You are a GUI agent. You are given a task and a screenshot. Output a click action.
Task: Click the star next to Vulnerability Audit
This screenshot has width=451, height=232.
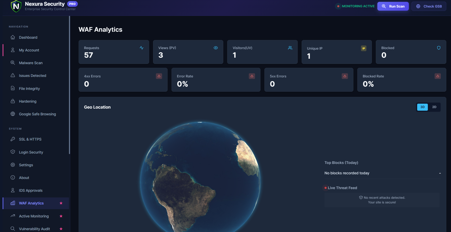click(61, 229)
